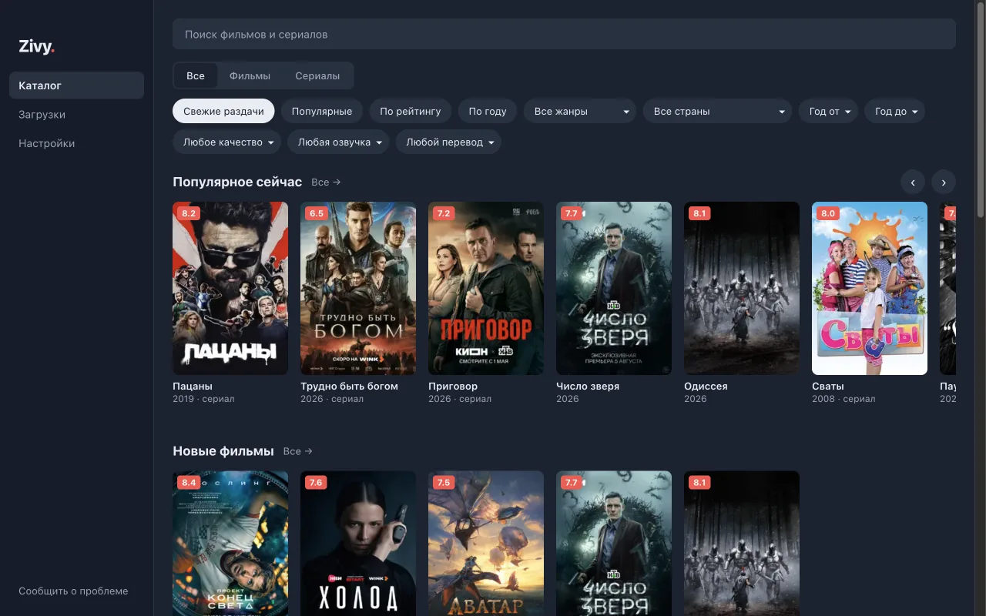
Task: Expand the Любое качество dropdown
Action: pos(226,142)
